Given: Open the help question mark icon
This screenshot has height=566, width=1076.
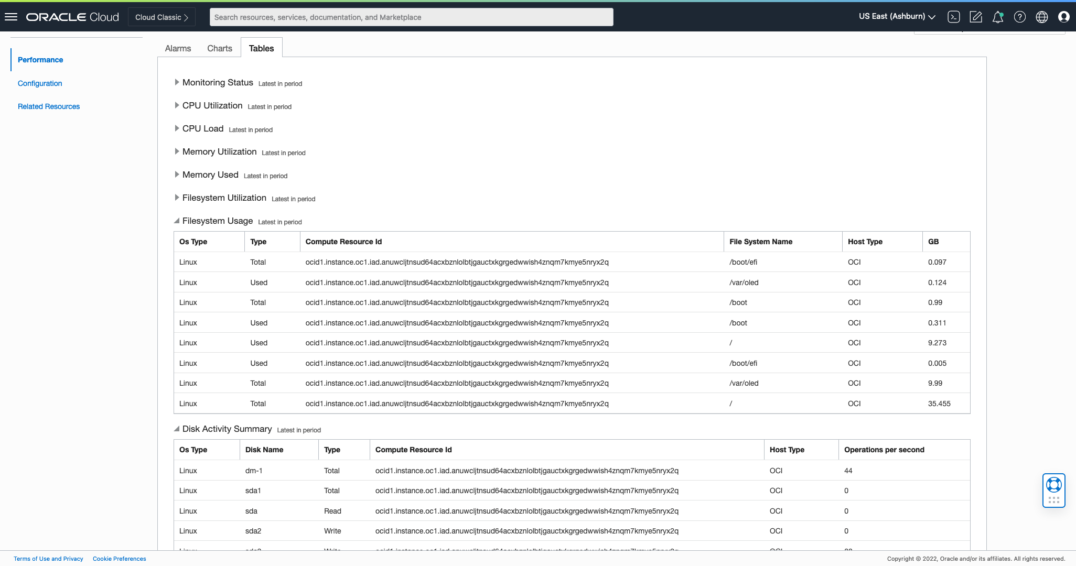Looking at the screenshot, I should [1020, 17].
